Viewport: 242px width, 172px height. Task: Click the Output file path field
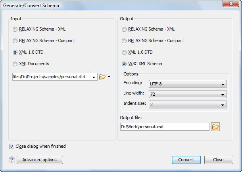[x=164, y=127]
